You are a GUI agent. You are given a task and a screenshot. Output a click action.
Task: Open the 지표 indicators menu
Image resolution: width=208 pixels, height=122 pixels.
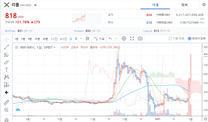pos(99,39)
